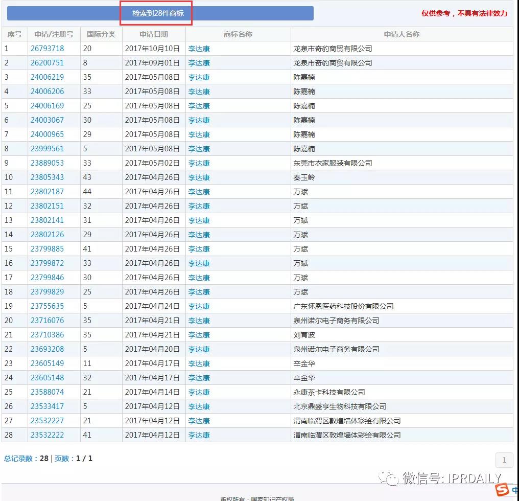Click the 申请人名称 column header

click(x=402, y=34)
